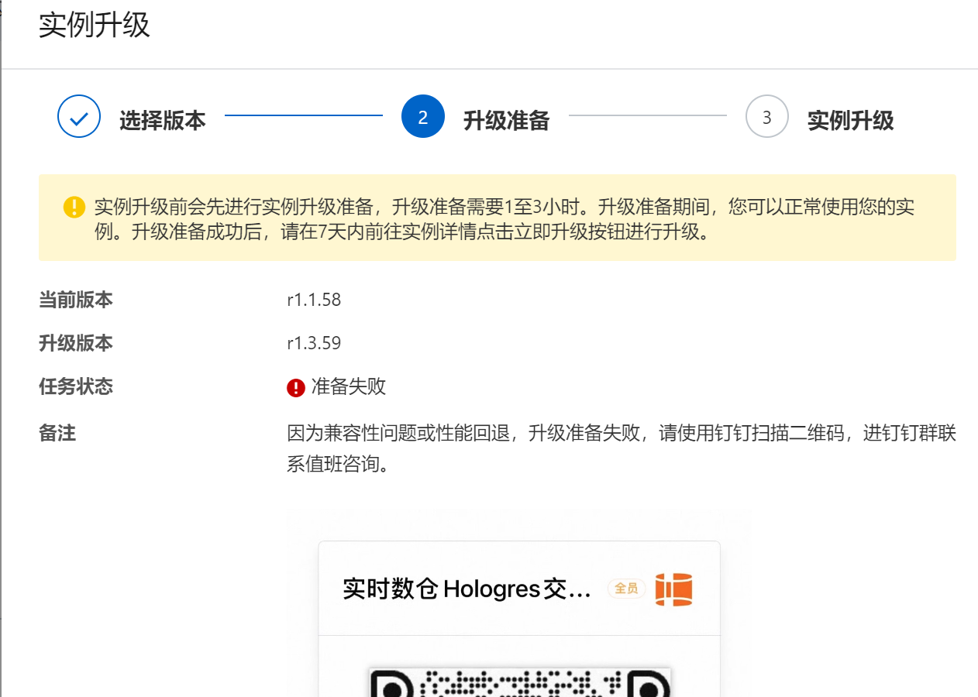Viewport: 978px width, 697px height.
Task: Click the yellow notice text about 升级准备
Action: point(504,219)
